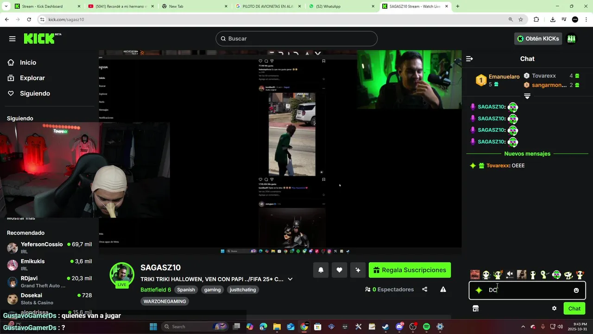This screenshot has width=593, height=334.
Task: Click Emanuelaro in chat leaderboard
Action: [504, 77]
